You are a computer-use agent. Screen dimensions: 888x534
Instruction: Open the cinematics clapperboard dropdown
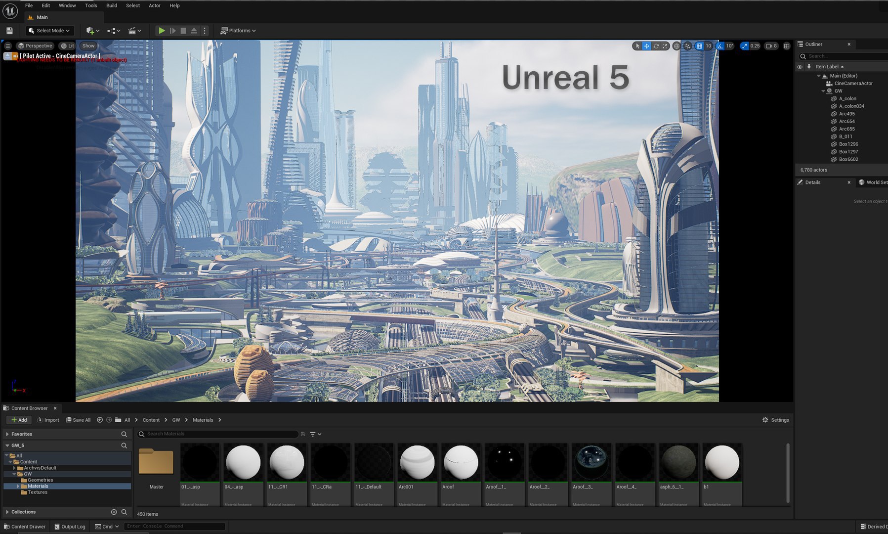(x=135, y=31)
